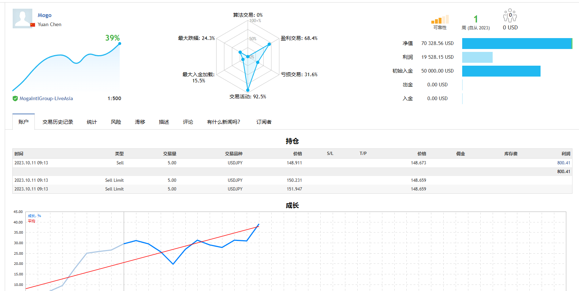The width and height of the screenshot is (579, 291).
Task: Open the 风险 tab
Action: click(116, 122)
